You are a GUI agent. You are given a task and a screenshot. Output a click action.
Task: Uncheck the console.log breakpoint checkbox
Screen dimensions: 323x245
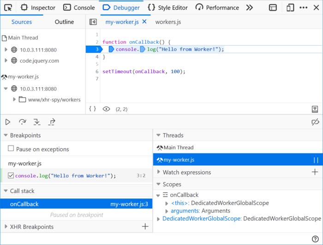pyautogui.click(x=11, y=175)
